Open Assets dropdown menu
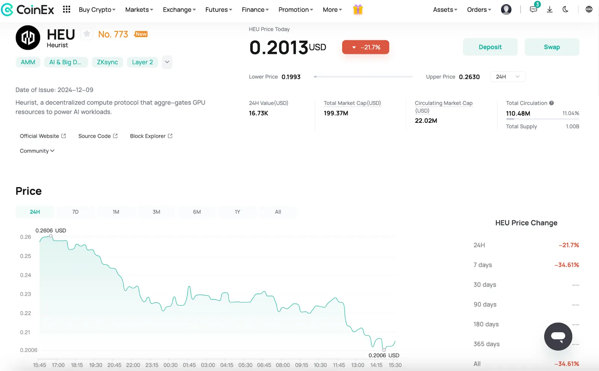The image size is (599, 371). click(x=445, y=10)
